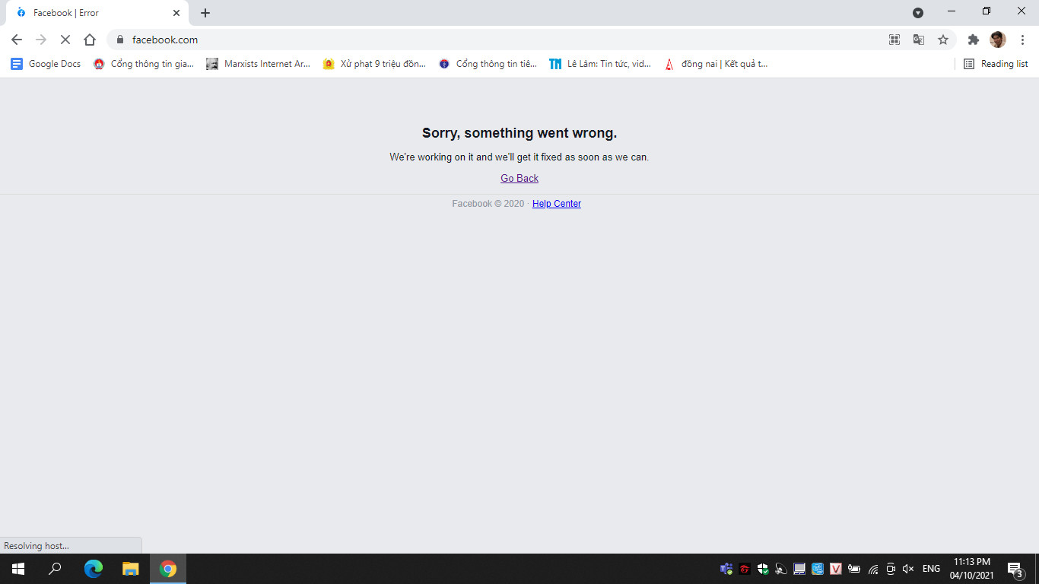Image resolution: width=1039 pixels, height=584 pixels.
Task: Click the Google Chrome taskbar icon
Action: tap(168, 569)
